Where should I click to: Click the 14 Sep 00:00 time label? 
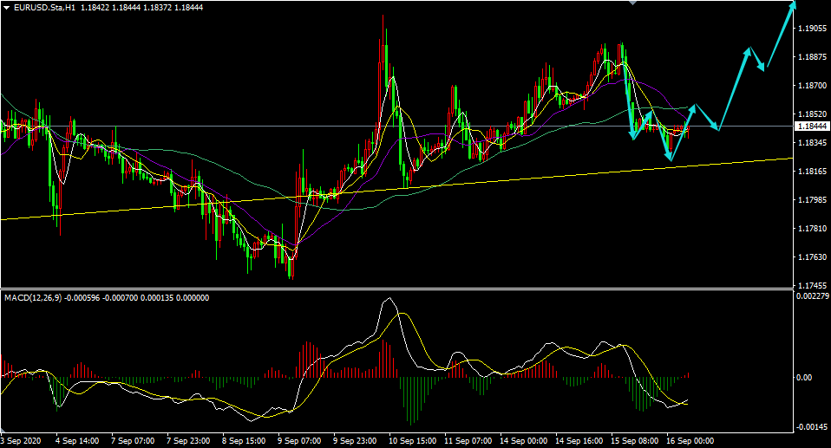[524, 440]
